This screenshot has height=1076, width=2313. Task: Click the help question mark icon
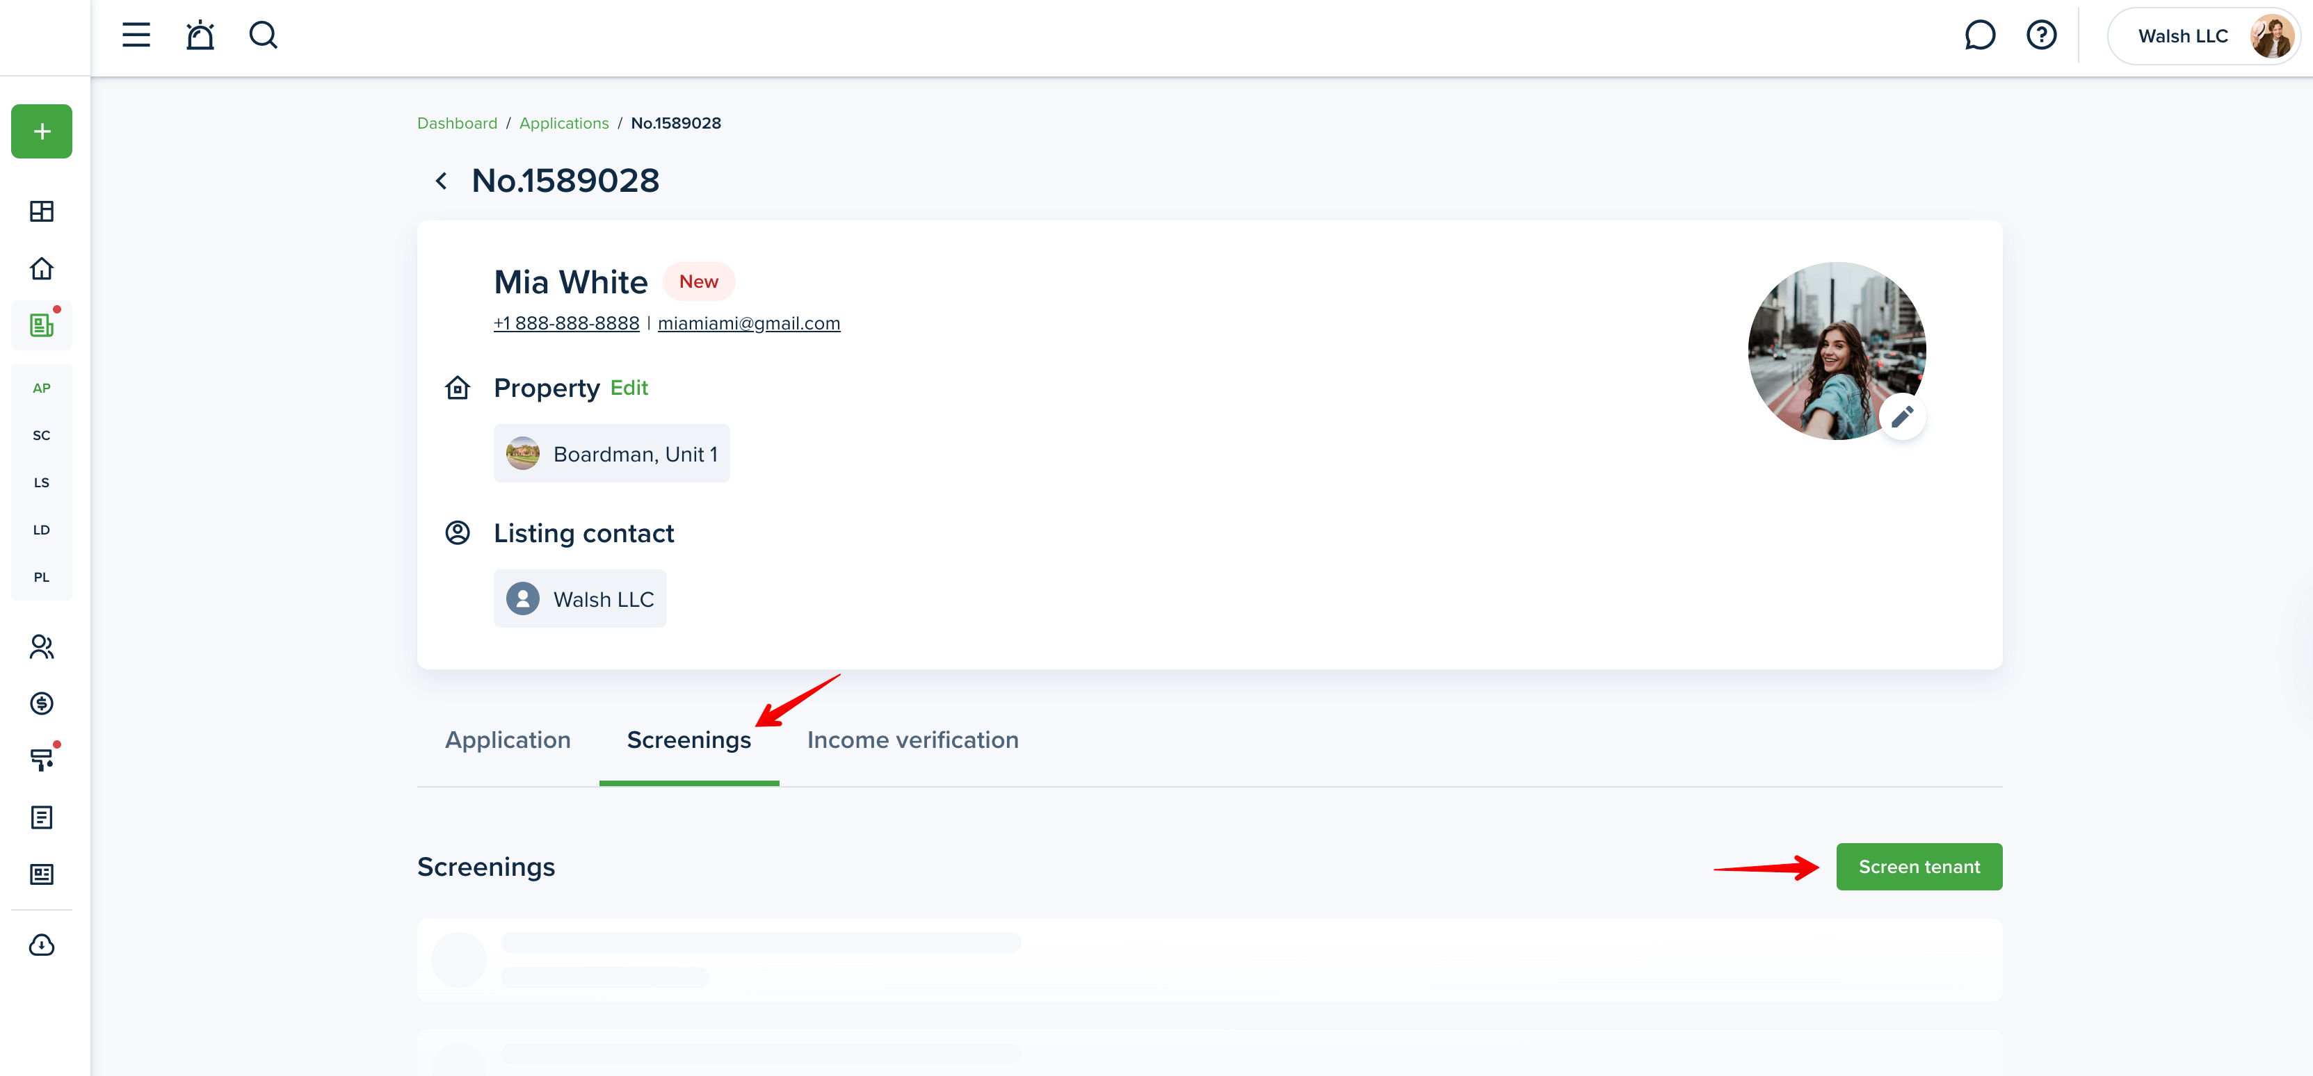tap(2041, 35)
